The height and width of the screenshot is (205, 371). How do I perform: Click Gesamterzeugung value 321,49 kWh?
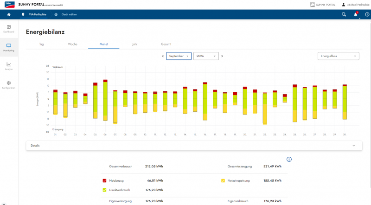pos(272,167)
